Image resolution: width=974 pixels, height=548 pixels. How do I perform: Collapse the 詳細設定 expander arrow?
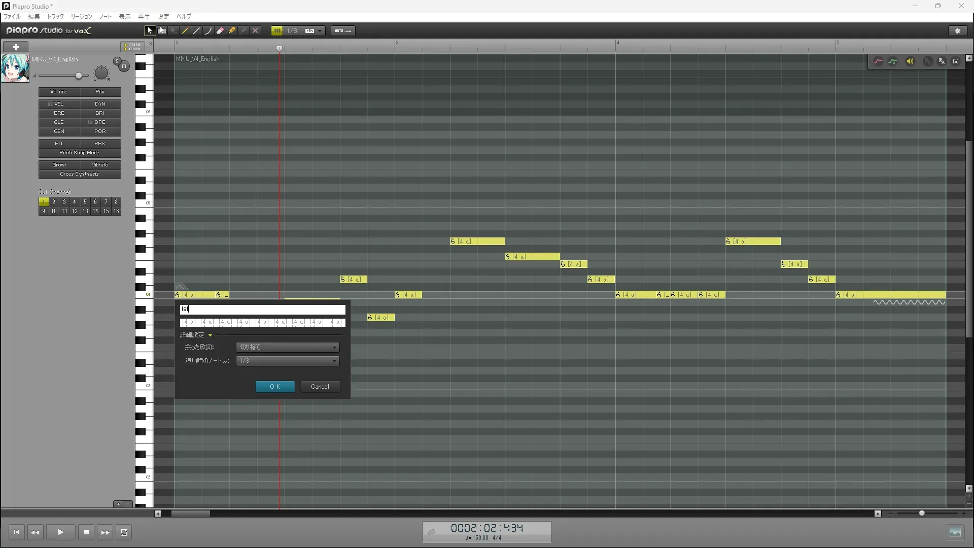(210, 335)
